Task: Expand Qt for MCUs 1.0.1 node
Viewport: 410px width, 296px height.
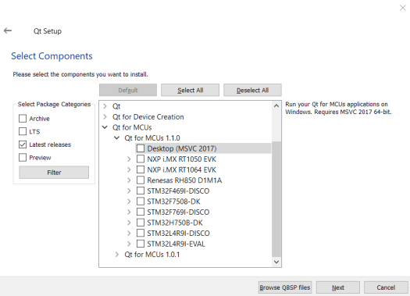Action: pos(117,255)
